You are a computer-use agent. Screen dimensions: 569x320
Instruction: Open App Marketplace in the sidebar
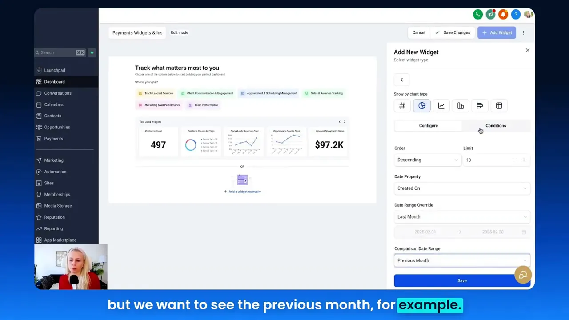(66, 240)
